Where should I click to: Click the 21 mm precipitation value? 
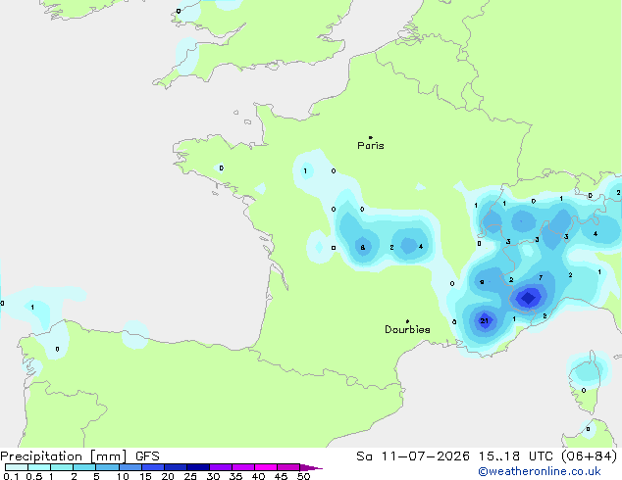[x=484, y=320]
